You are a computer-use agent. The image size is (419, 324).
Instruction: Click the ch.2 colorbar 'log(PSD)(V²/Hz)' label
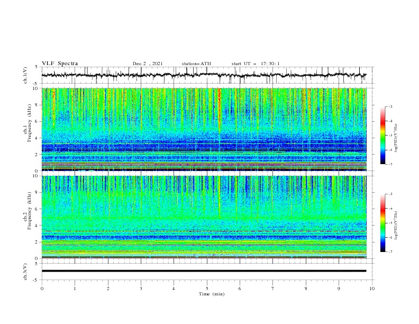tap(396, 226)
